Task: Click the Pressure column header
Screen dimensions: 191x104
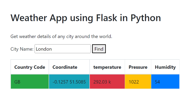Action: click(x=138, y=67)
